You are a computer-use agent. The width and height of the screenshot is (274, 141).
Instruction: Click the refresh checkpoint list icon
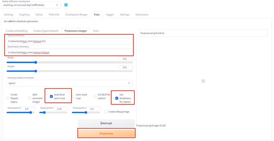click(x=66, y=5)
